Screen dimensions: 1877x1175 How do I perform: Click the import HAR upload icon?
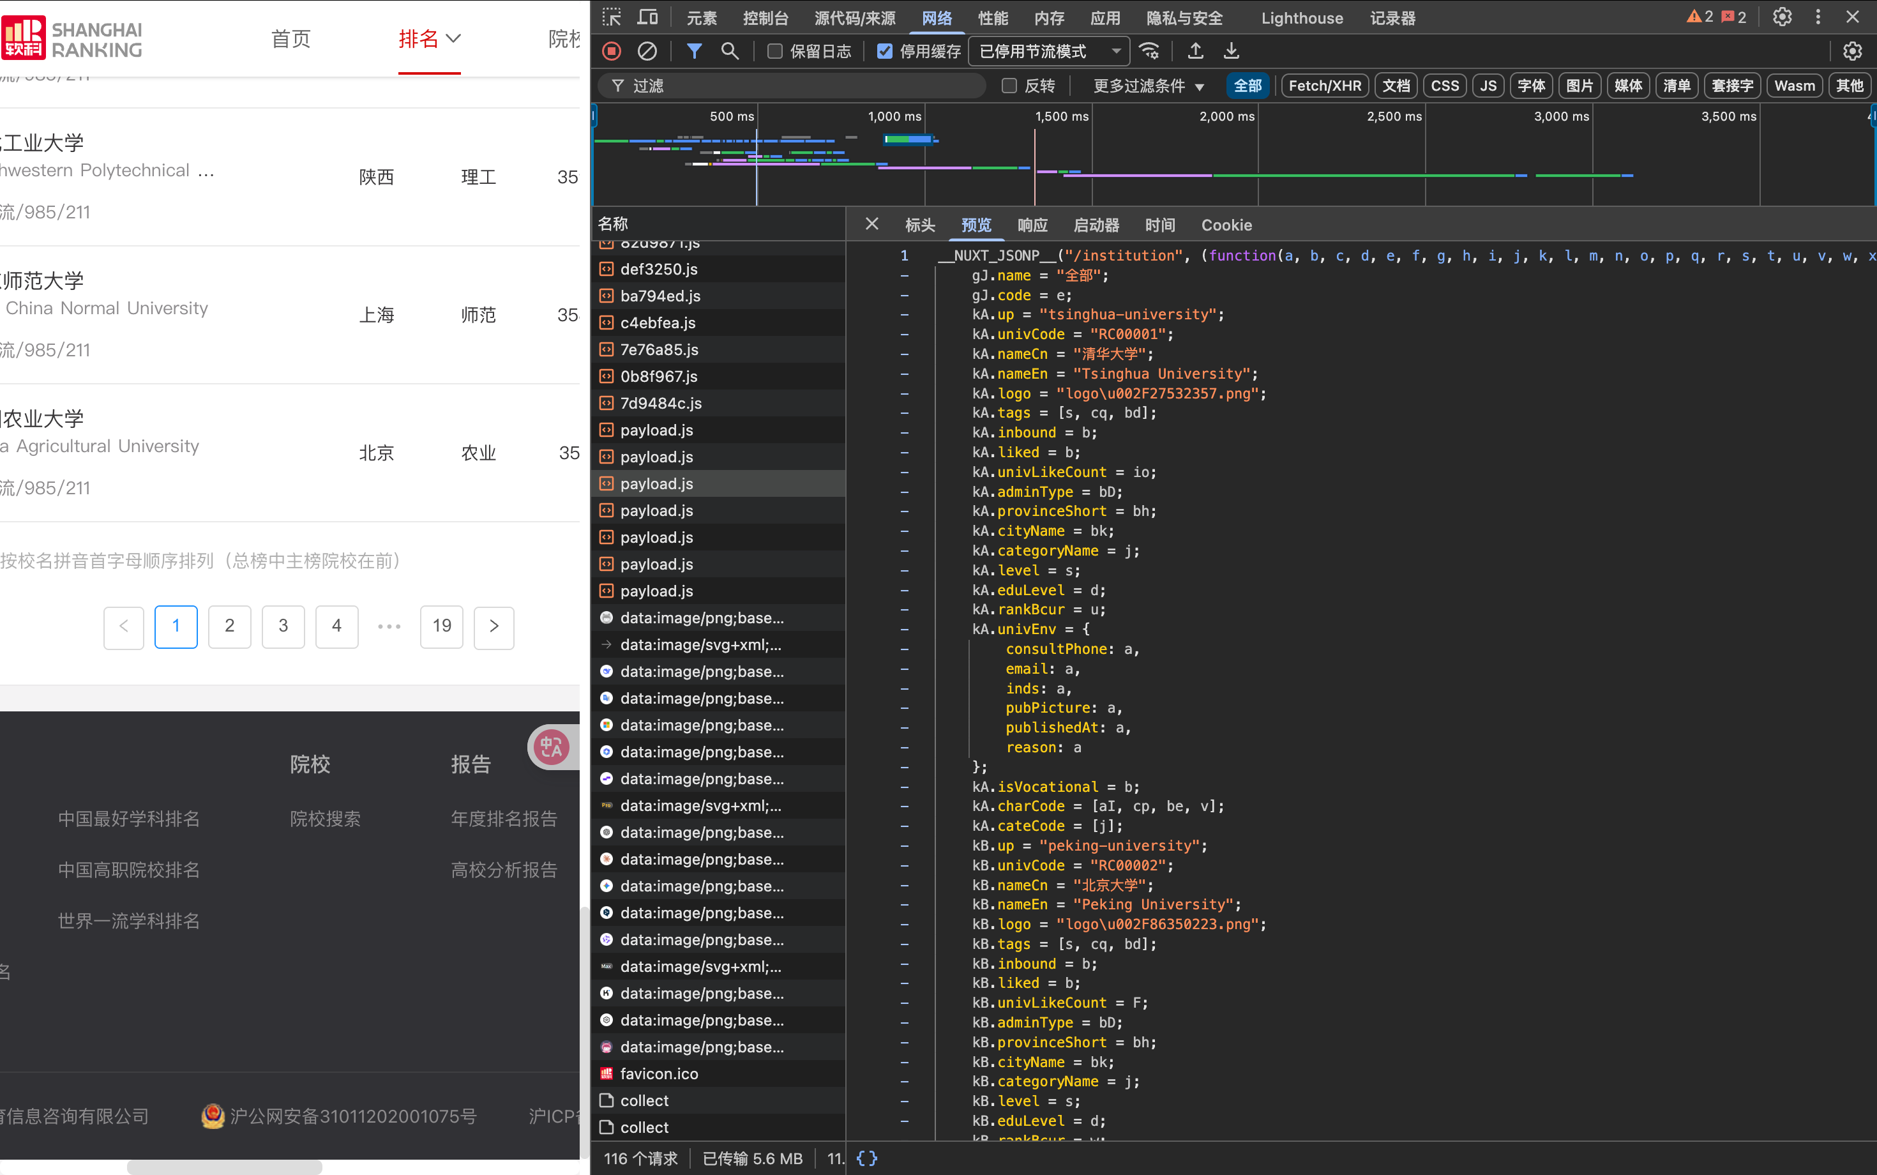coord(1196,51)
